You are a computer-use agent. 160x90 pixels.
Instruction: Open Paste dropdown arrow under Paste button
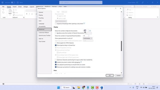(10, 15)
